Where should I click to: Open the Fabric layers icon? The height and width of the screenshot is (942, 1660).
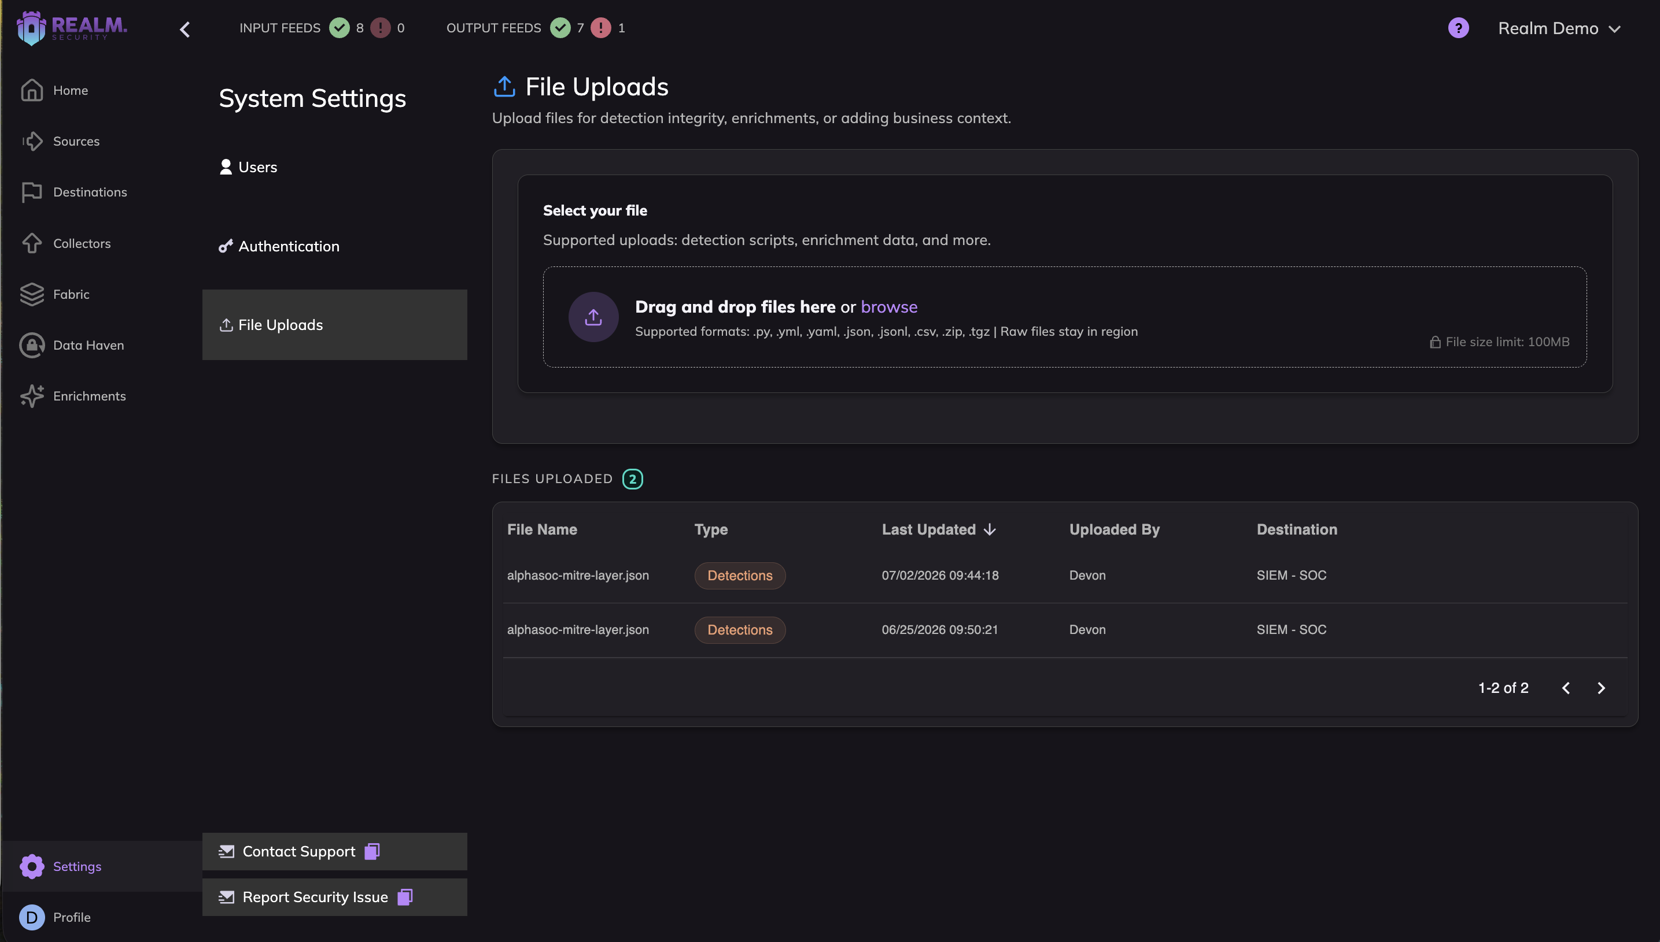32,294
